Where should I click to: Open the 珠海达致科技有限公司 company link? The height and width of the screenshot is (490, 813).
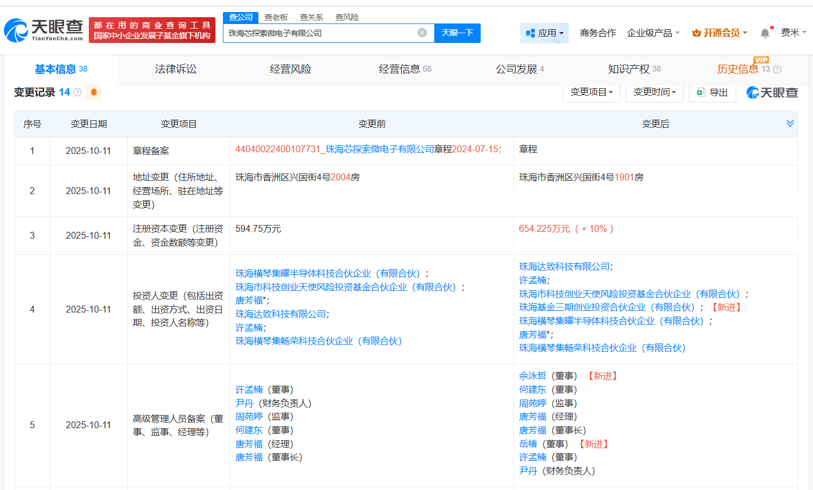(565, 266)
